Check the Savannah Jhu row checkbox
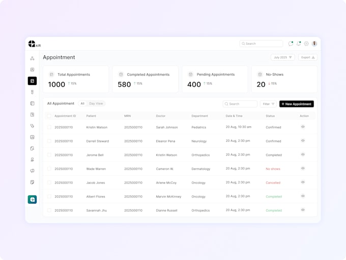Viewport: 346px width, 260px height. [49, 210]
